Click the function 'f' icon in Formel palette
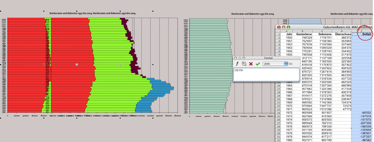 237,64
